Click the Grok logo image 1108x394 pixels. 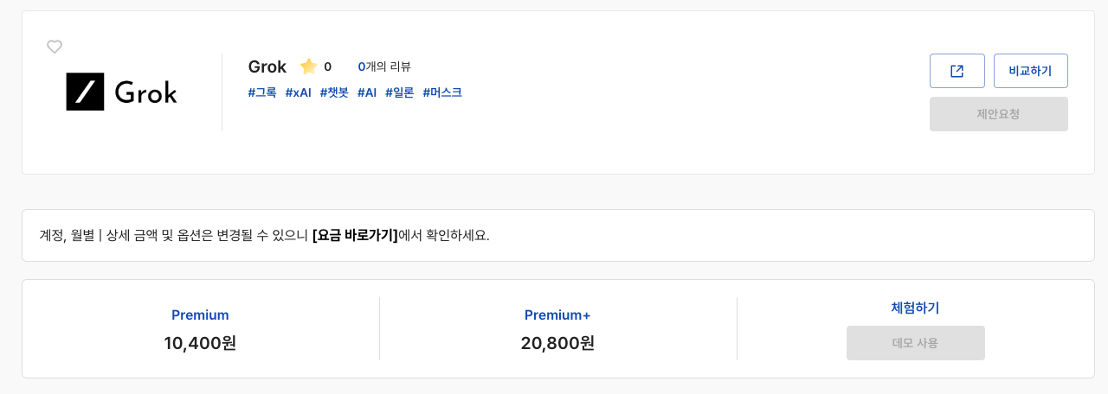121,92
